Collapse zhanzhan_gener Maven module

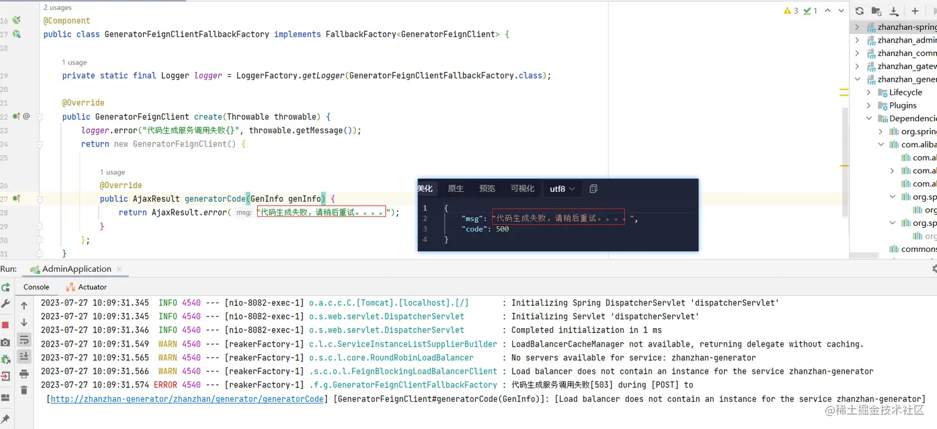click(x=857, y=79)
